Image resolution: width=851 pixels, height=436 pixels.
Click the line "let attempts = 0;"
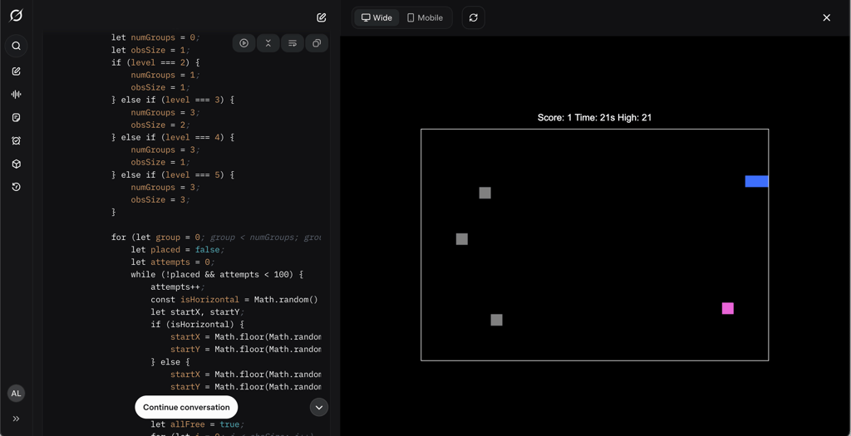pyautogui.click(x=173, y=262)
